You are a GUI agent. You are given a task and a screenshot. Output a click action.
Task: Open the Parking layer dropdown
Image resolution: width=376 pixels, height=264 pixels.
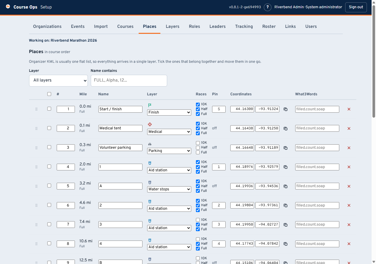tap(169, 151)
